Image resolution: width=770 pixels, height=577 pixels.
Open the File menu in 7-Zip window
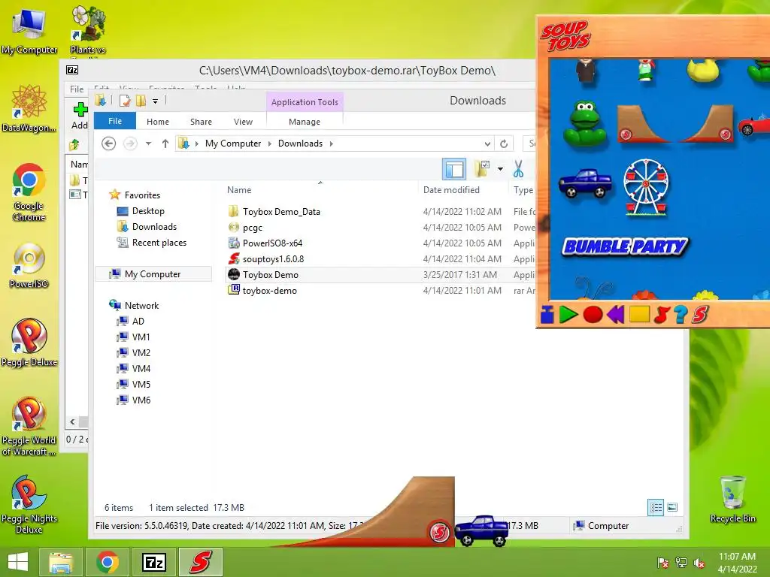(x=77, y=89)
